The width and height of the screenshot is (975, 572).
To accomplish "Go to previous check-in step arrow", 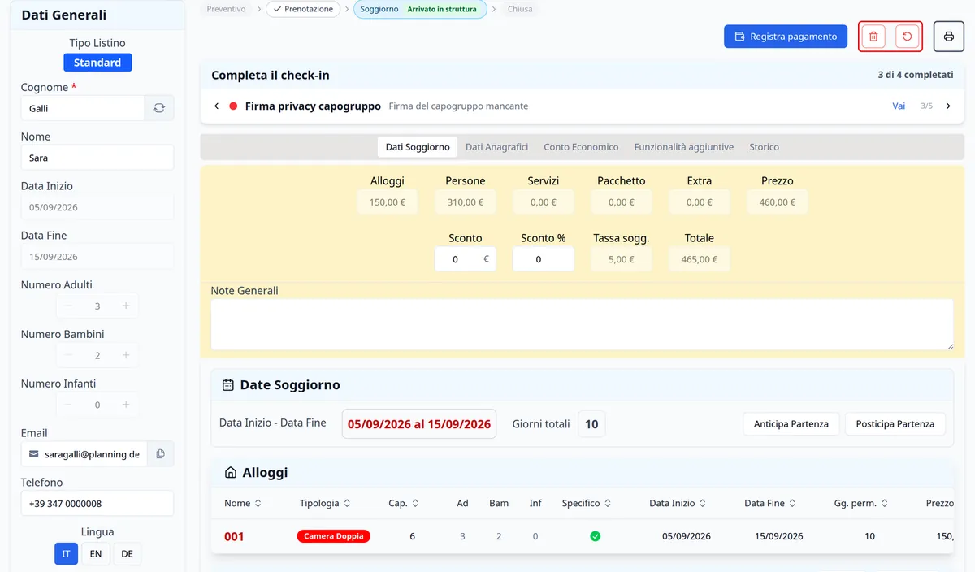I will click(x=217, y=106).
